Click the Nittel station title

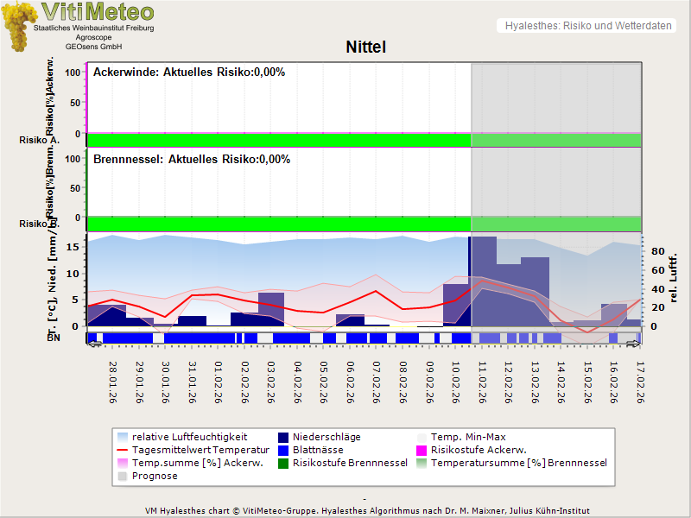(365, 47)
